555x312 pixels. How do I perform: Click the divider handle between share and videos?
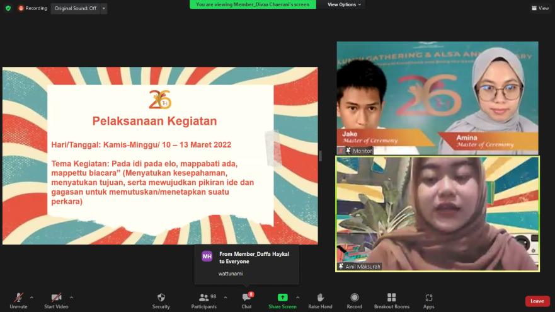pyautogui.click(x=320, y=156)
